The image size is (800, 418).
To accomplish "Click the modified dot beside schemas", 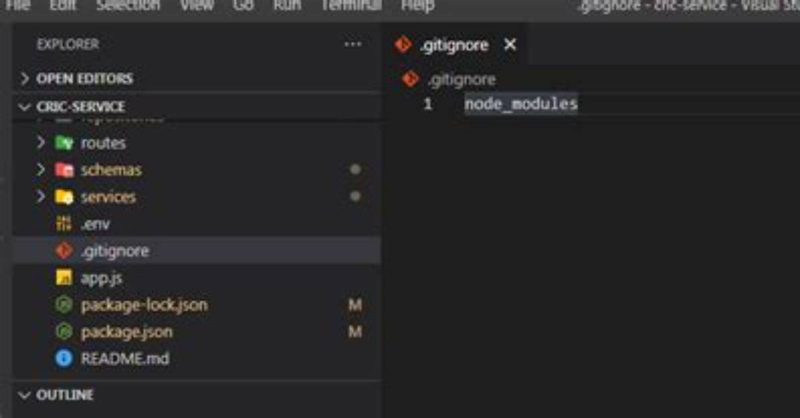I will point(355,170).
